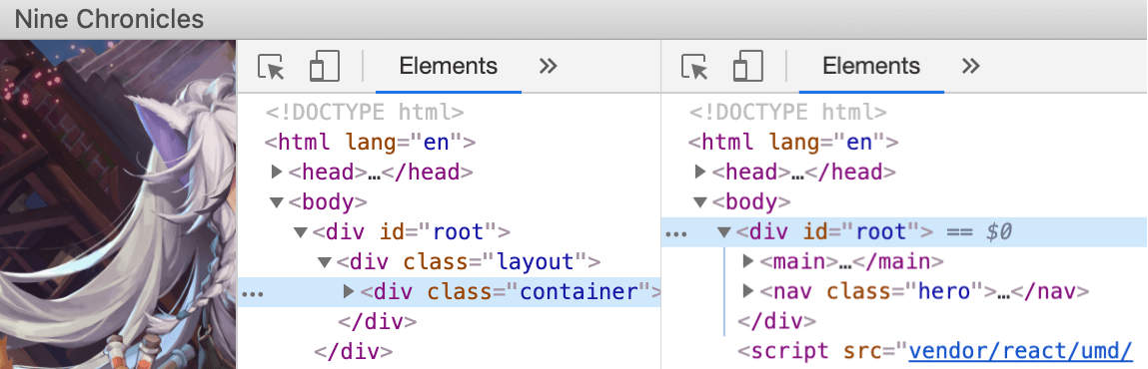Open the Elements tab in right DevTools panel

(x=871, y=67)
